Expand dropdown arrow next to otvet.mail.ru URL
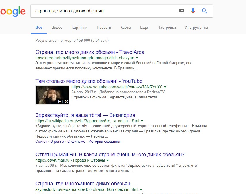246x194 pixels. coord(108,160)
